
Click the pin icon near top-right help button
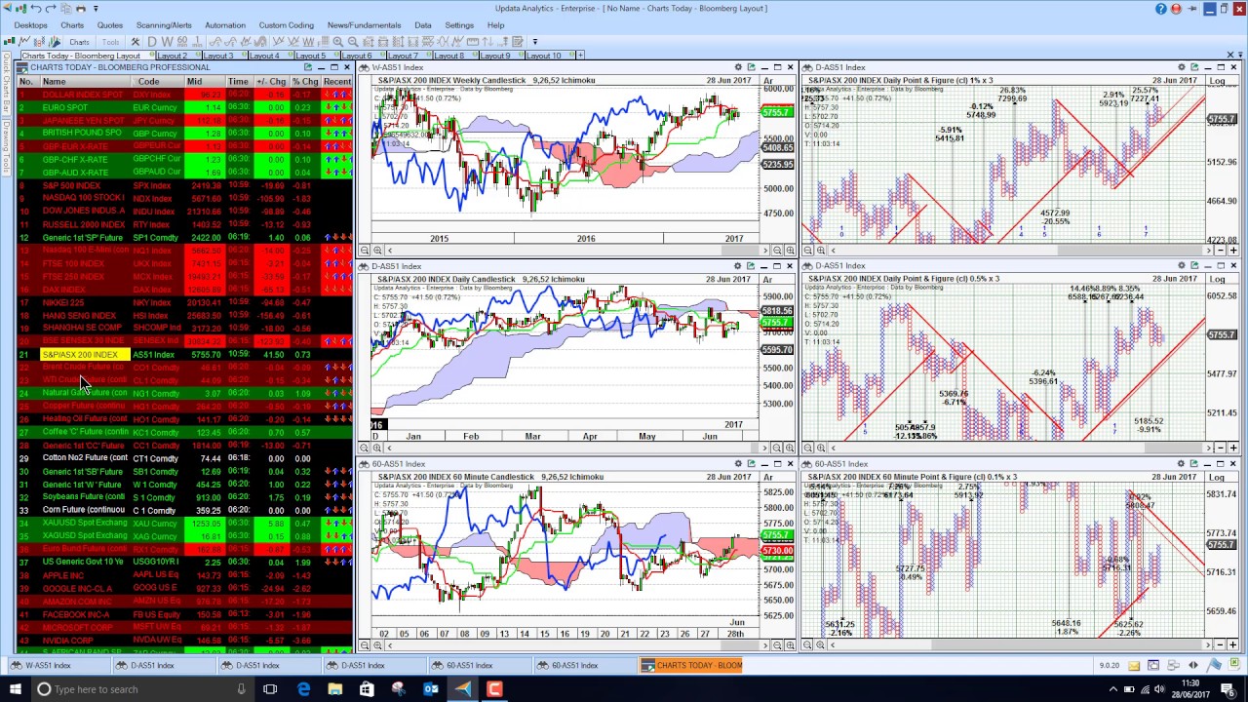click(1191, 9)
